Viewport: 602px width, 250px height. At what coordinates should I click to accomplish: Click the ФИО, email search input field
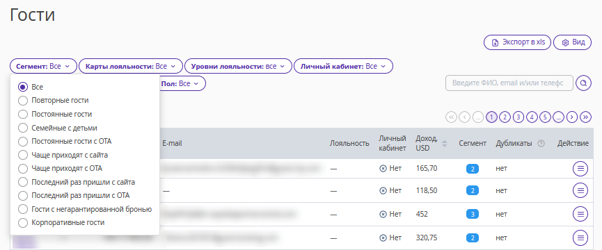509,83
